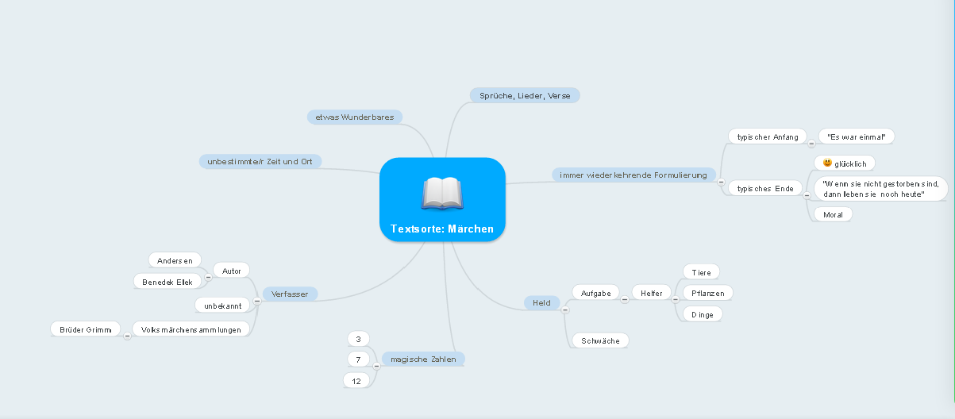
Task: Select the Brüder Grimm node
Action: click(x=86, y=329)
